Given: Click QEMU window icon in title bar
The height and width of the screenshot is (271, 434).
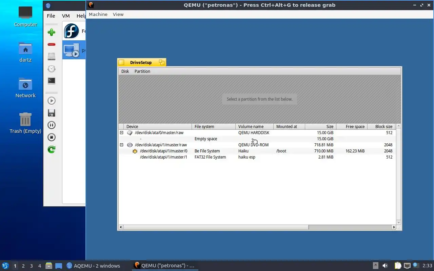Looking at the screenshot, I should click(91, 5).
